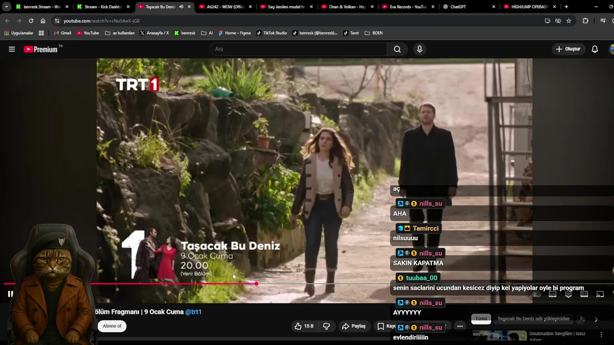Expand the AI bookmarks folder
Viewport: 614px width, 345px height.
207,33
